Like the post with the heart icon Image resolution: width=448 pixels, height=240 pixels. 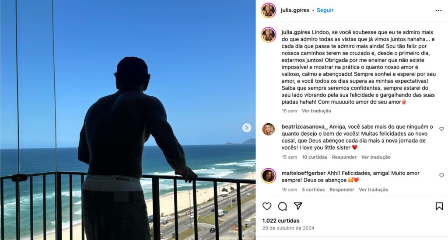click(x=267, y=206)
